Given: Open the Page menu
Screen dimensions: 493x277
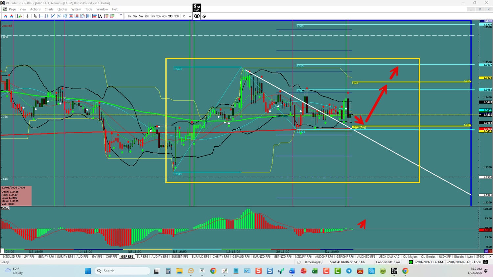Looking at the screenshot, I should coord(12,9).
